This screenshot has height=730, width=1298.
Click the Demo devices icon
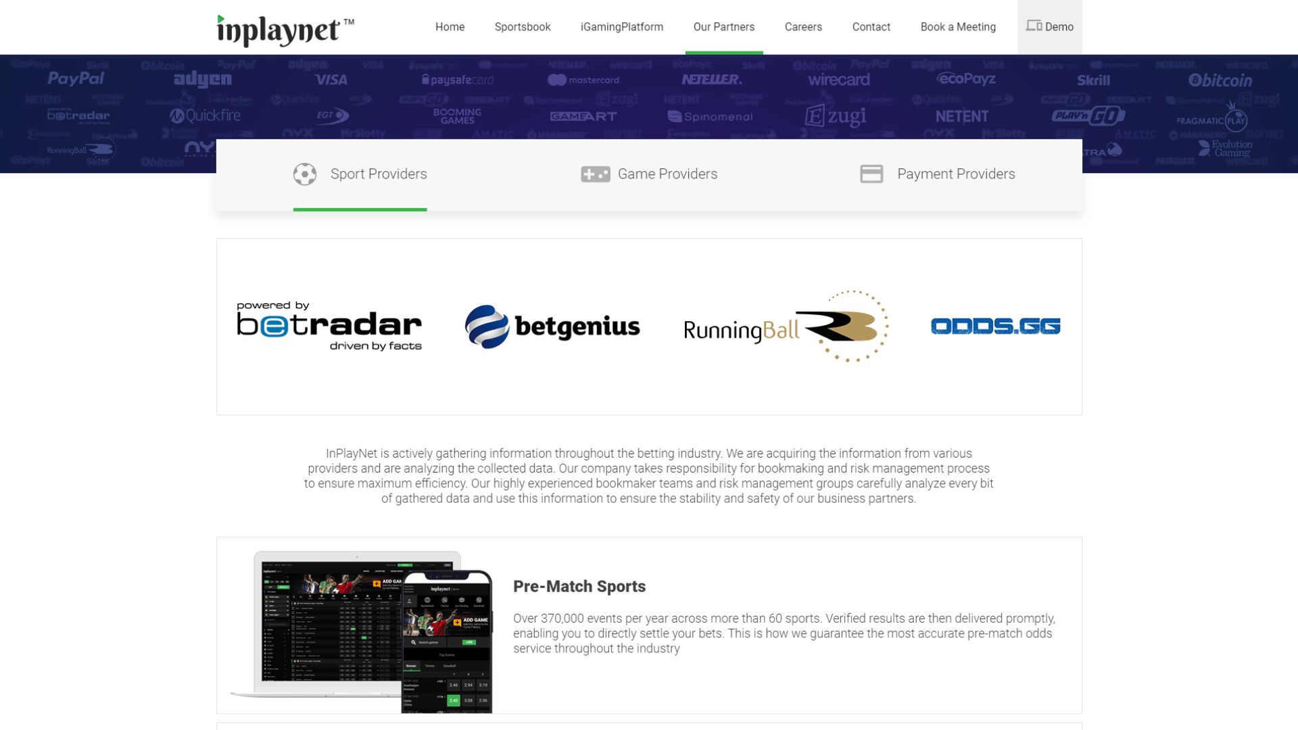point(1034,26)
